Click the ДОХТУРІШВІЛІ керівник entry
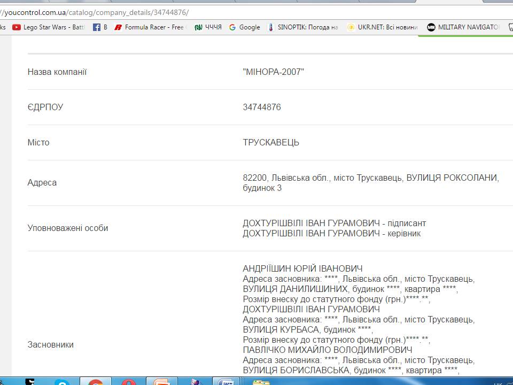Screen dimensions: 513x385 [331, 233]
